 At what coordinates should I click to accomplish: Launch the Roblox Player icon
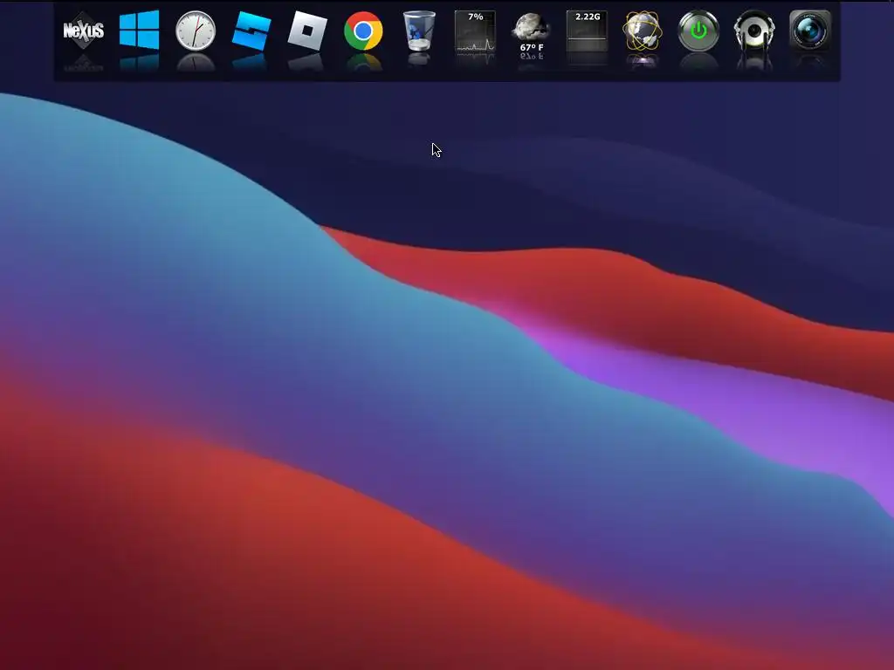(307, 31)
